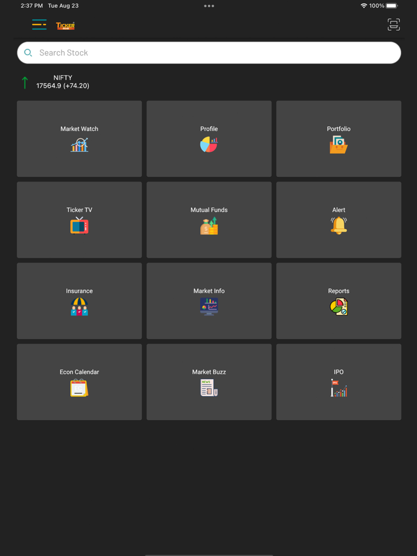Open the Alert bell icon
Image resolution: width=417 pixels, height=556 pixels.
pos(338,226)
